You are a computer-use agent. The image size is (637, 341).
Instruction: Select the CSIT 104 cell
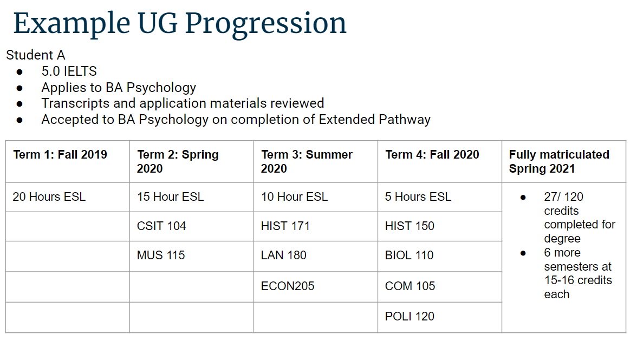coord(192,226)
